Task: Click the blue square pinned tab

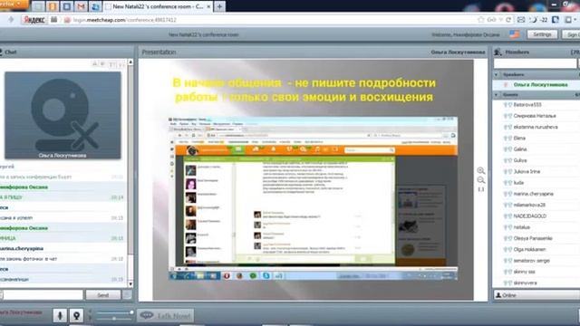Action: (x=67, y=6)
